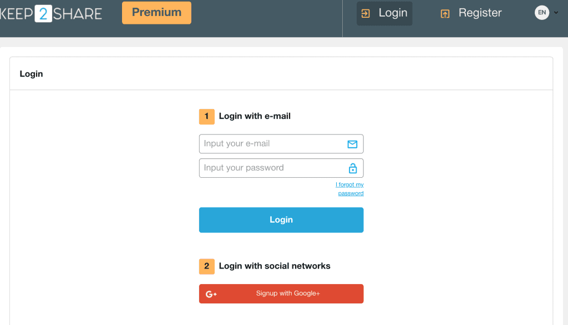Click the password input field
Image resolution: width=568 pixels, height=325 pixels.
pos(272,168)
